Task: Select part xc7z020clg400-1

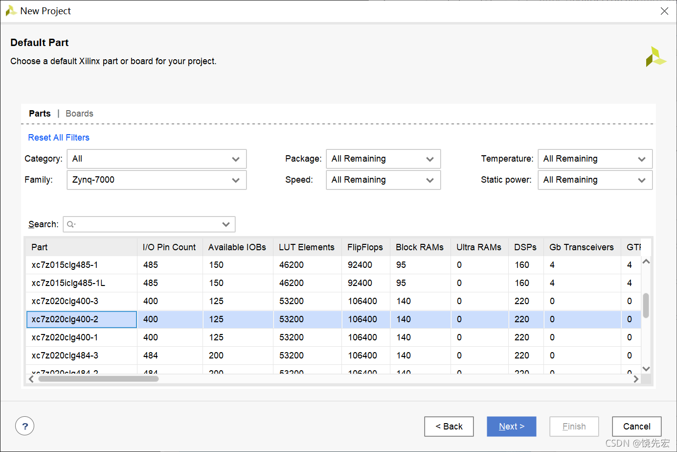Action: click(82, 337)
